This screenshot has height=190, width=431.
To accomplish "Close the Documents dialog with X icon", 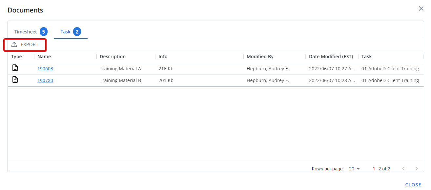I will click(421, 9).
